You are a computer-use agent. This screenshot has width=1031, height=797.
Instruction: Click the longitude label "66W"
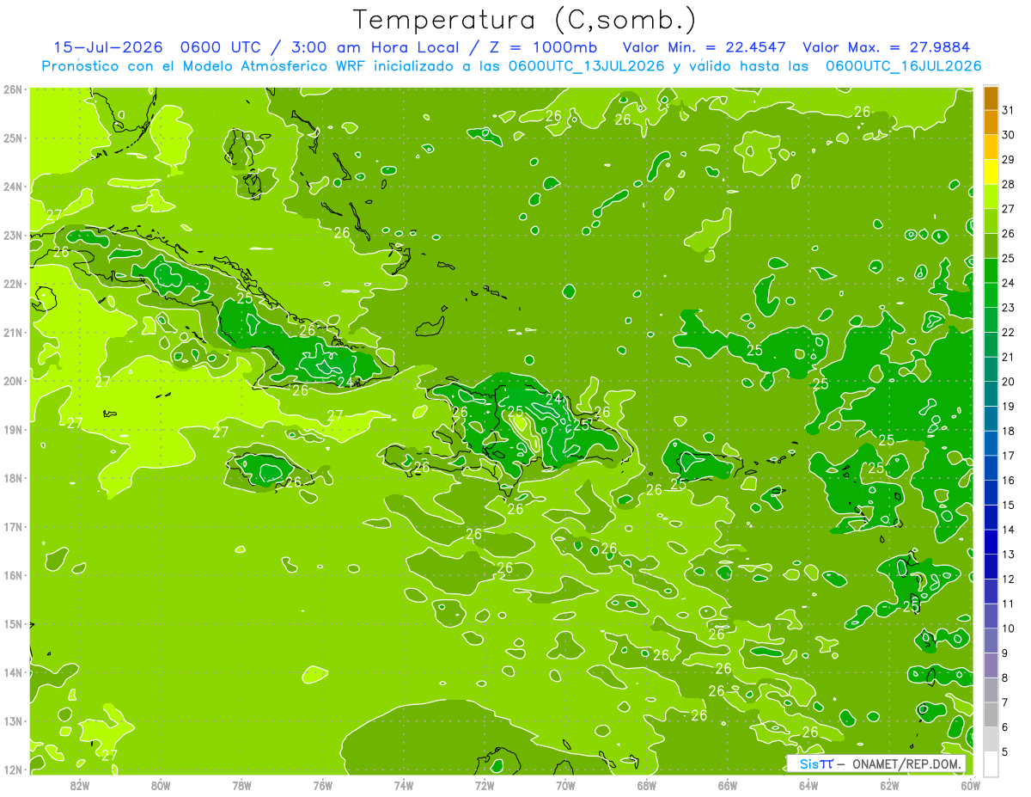(x=727, y=785)
